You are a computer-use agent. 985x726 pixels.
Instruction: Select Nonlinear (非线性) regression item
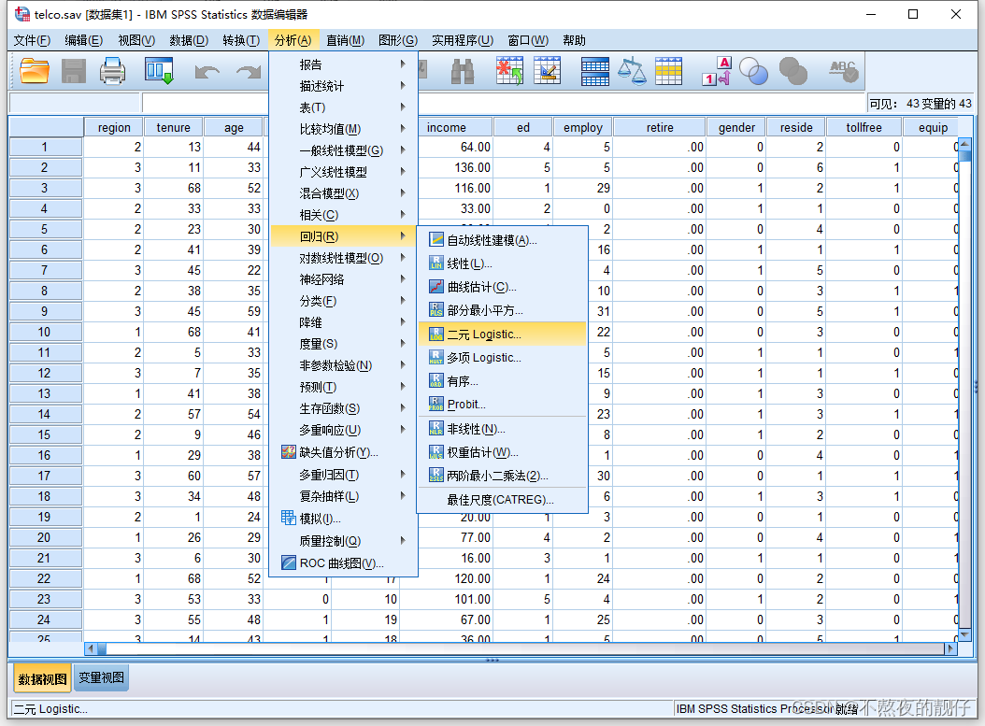click(502, 429)
